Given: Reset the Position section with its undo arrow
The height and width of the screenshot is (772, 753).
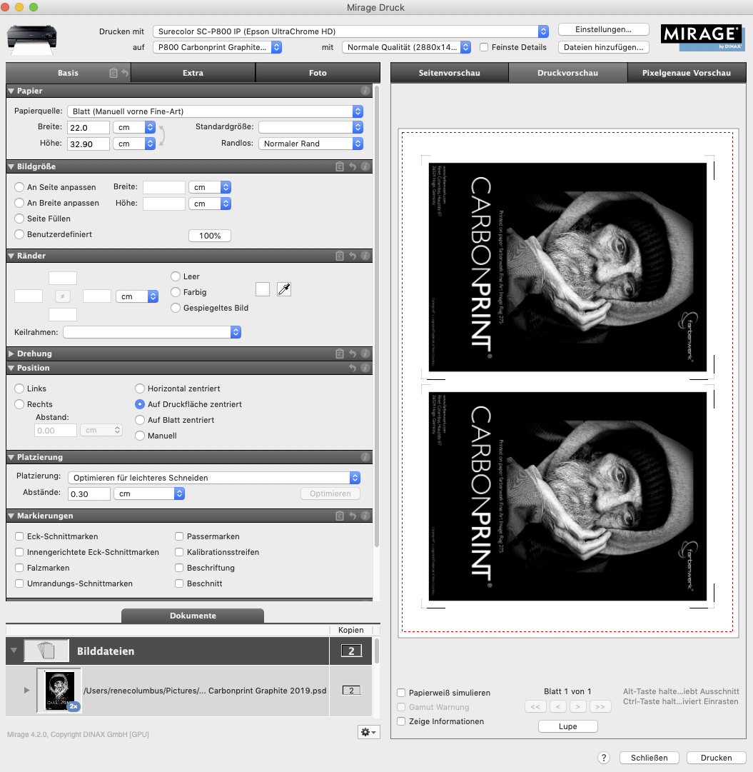Looking at the screenshot, I should pyautogui.click(x=353, y=368).
